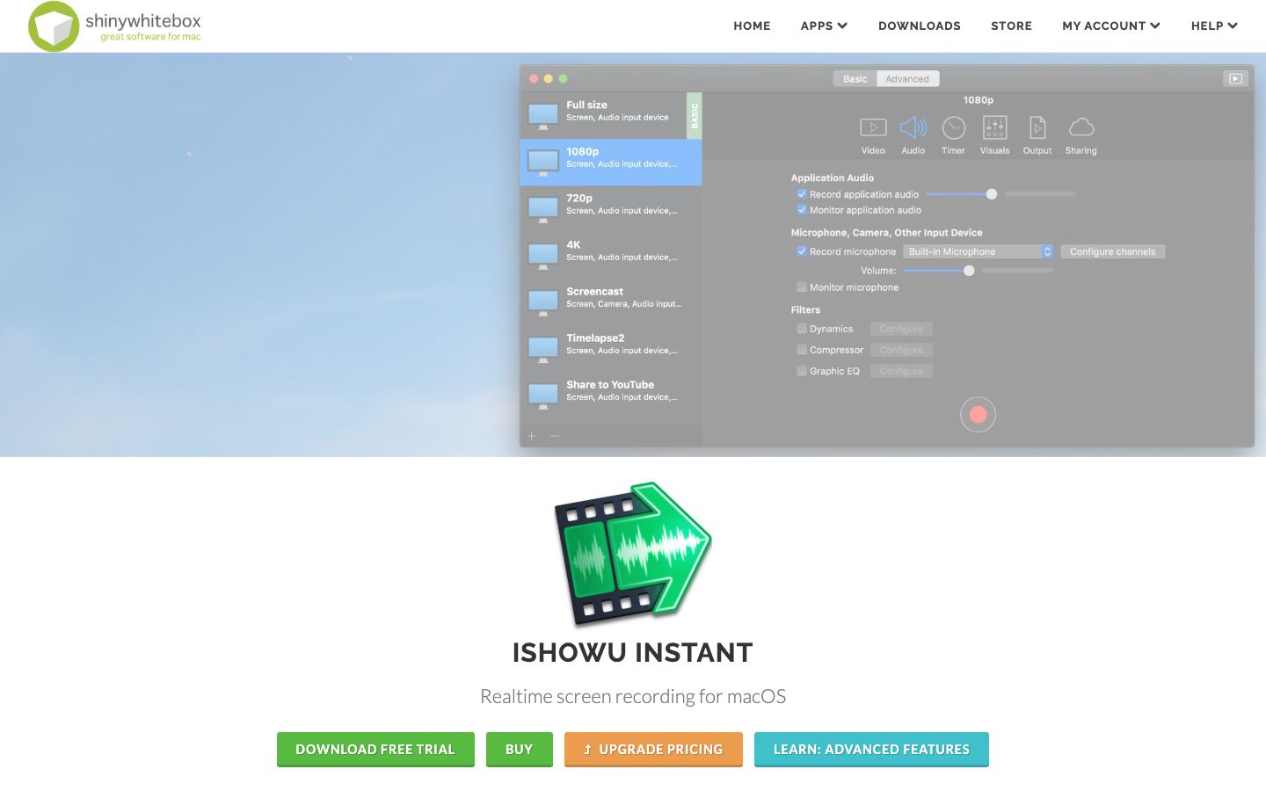Open the Sharing cloud icon

[x=1081, y=127]
